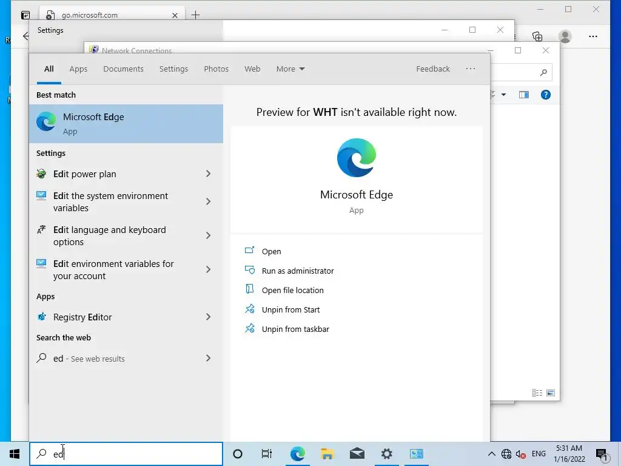The image size is (621, 466).
Task: Click the Open file location icon
Action: 249,289
